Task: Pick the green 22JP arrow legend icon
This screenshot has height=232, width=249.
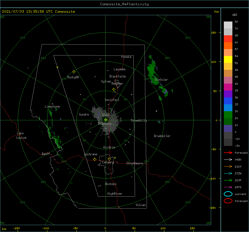Action: click(228, 180)
